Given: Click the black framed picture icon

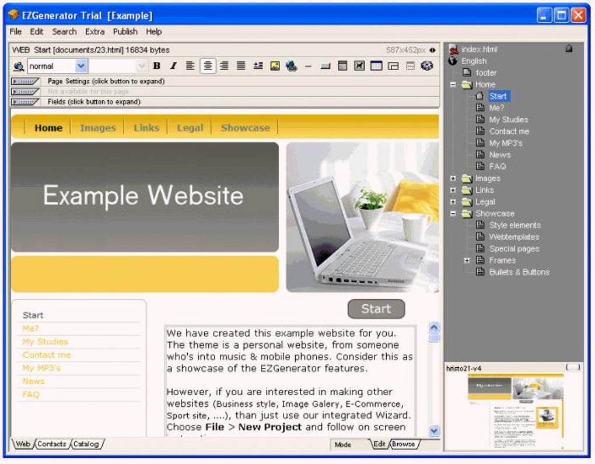Looking at the screenshot, I should [x=359, y=66].
